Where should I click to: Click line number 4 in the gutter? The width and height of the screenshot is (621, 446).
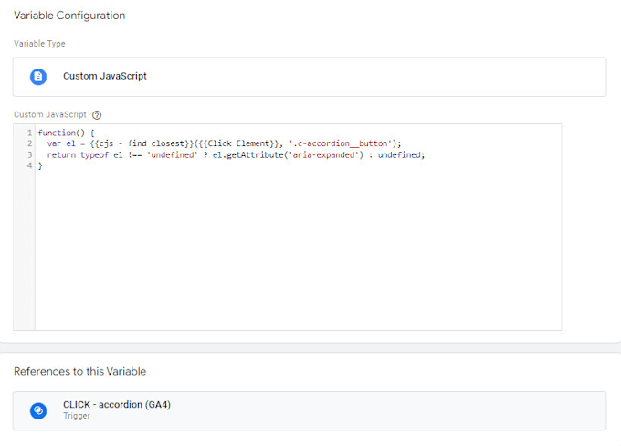(29, 165)
